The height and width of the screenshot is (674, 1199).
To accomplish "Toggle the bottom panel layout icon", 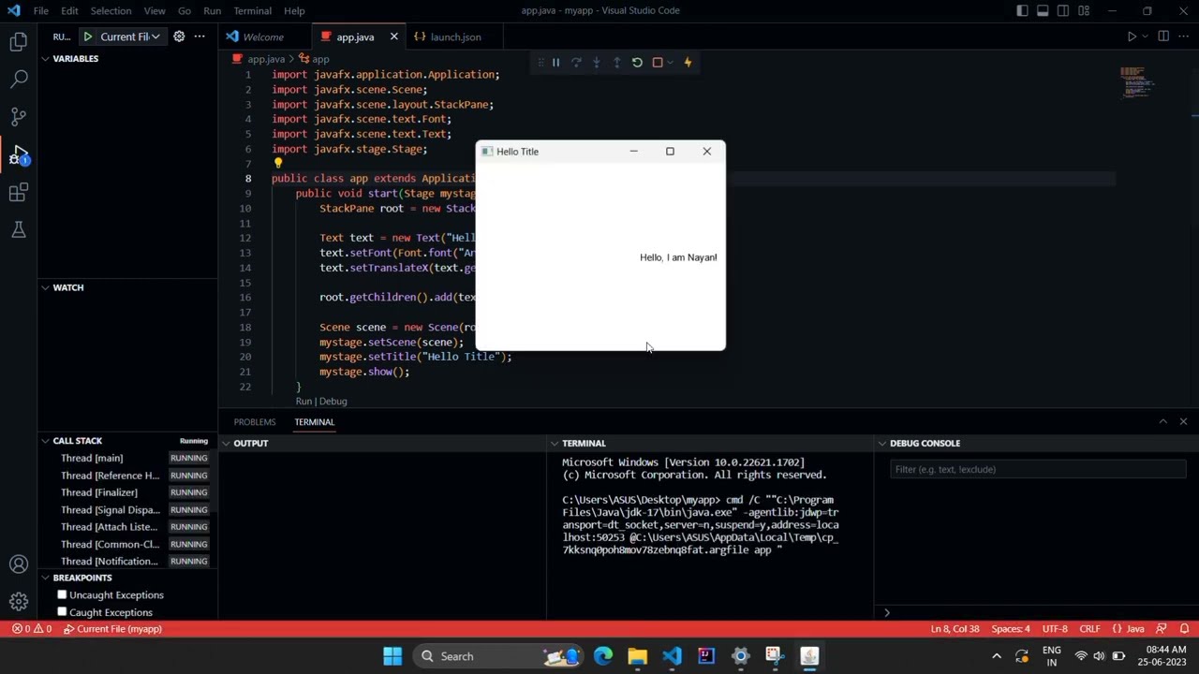I will tap(1043, 10).
